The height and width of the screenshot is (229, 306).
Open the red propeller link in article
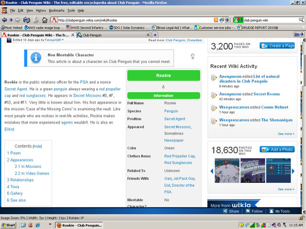110,89
